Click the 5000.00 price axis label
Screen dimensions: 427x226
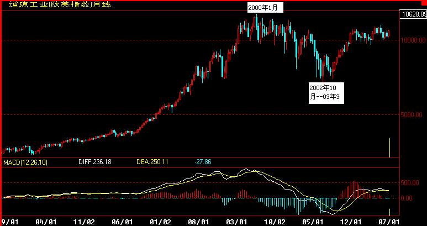[x=412, y=115]
